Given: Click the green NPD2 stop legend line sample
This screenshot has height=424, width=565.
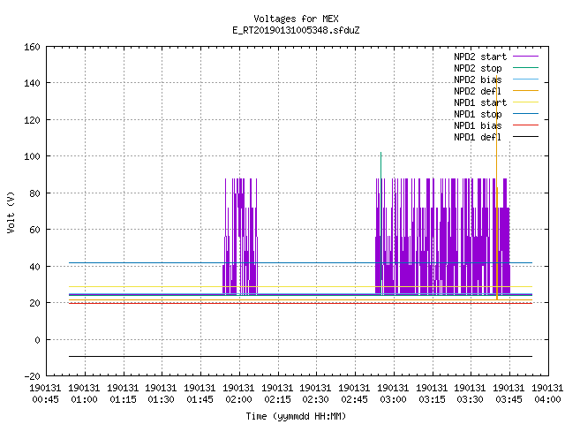Looking at the screenshot, I should point(525,67).
